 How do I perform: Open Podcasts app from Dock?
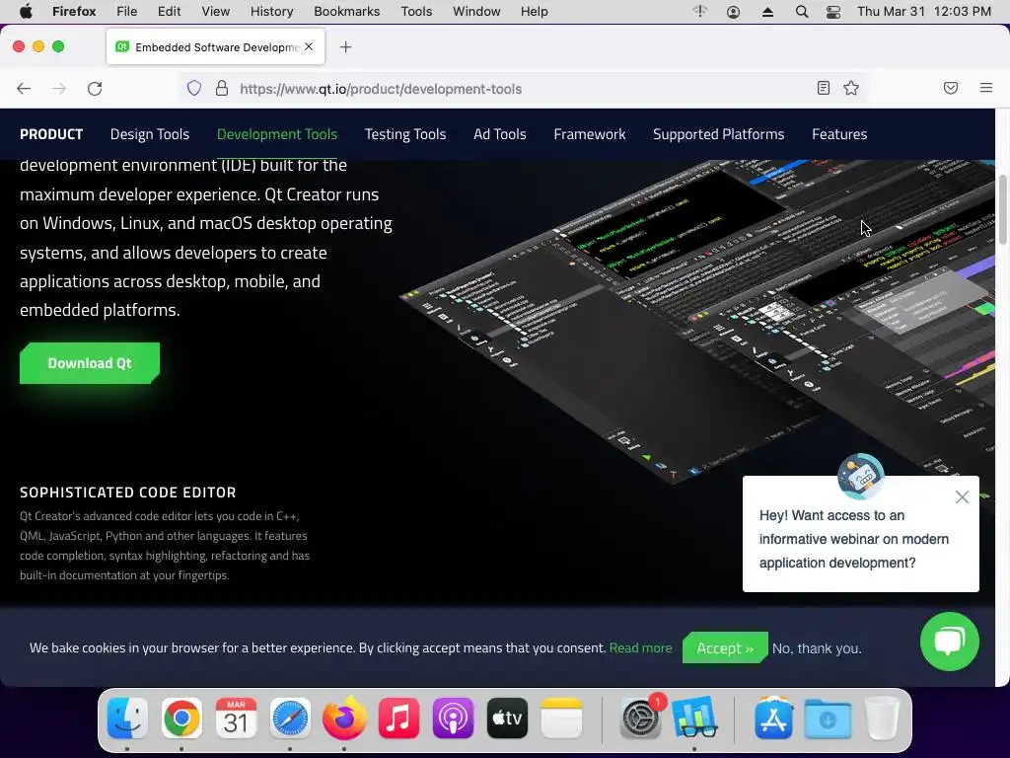click(453, 718)
